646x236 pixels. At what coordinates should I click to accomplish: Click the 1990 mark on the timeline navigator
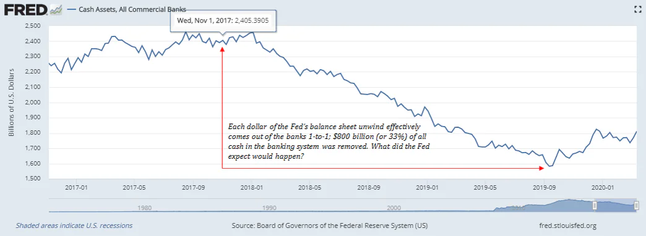click(269, 208)
